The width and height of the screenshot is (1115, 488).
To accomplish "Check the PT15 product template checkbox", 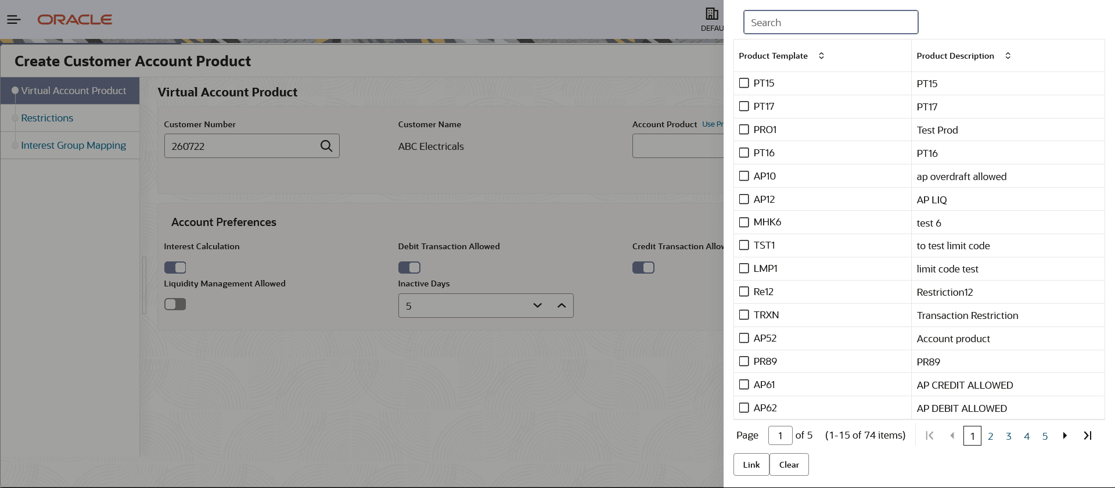I will pos(744,83).
